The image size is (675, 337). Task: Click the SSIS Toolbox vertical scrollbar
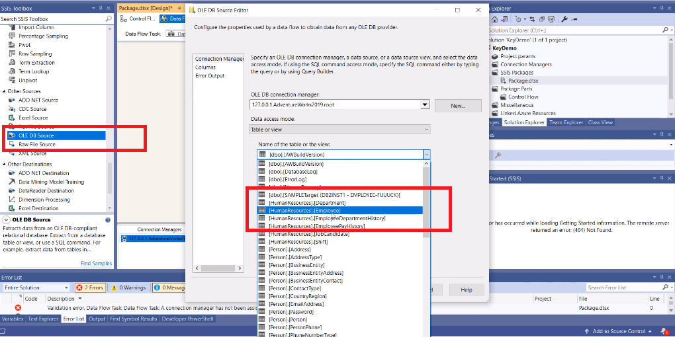(x=110, y=176)
